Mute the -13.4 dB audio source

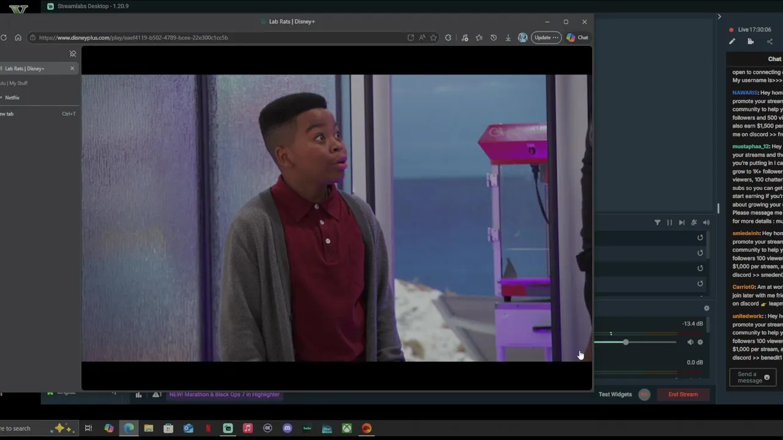pyautogui.click(x=690, y=342)
